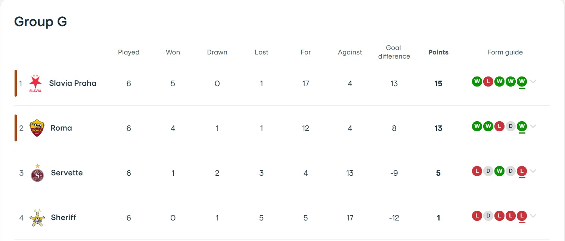Click Sheriff's grey D form badge
Image resolution: width=565 pixels, height=241 pixels.
pos(488,216)
